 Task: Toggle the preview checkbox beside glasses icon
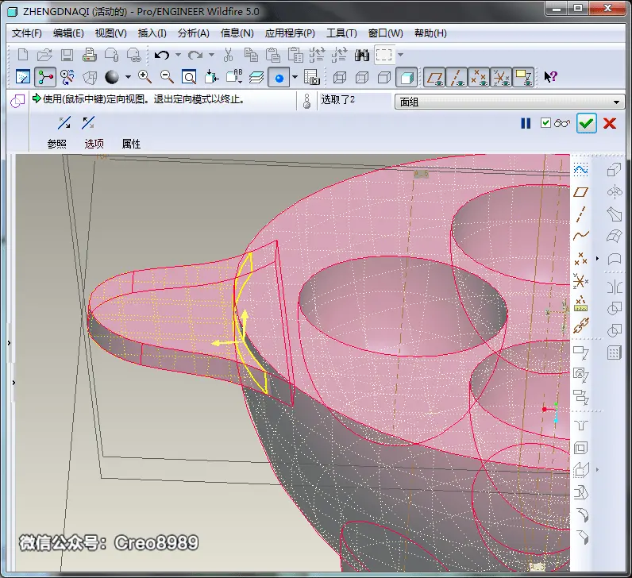545,123
